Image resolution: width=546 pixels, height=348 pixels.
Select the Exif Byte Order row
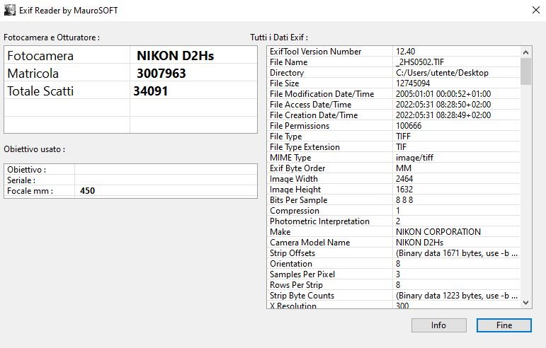[394, 168]
